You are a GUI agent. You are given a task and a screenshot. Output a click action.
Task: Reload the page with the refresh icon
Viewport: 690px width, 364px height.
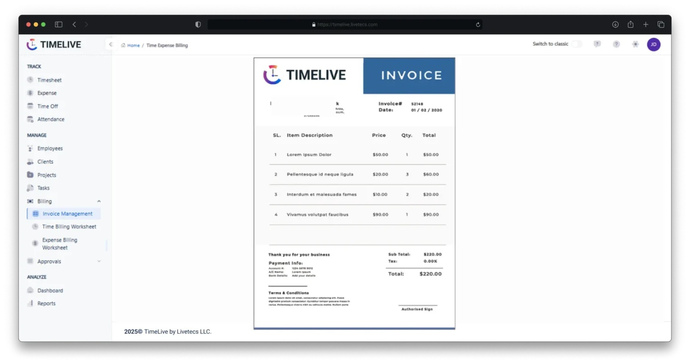(x=478, y=25)
